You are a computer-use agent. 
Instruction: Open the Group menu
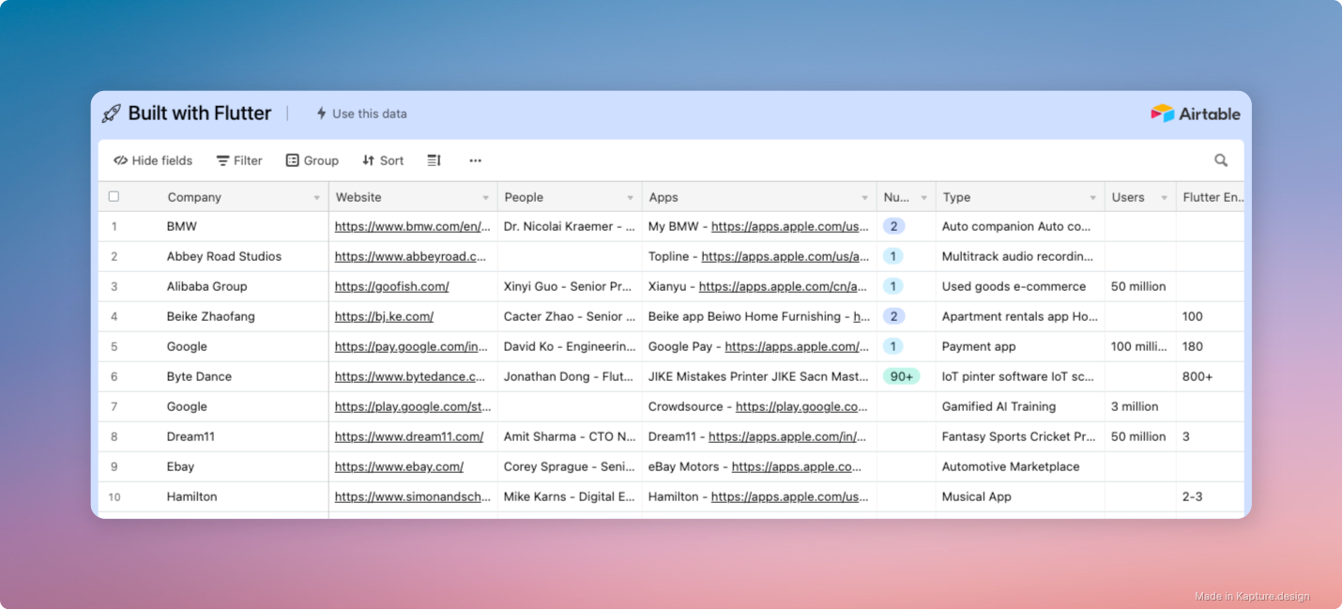click(313, 160)
